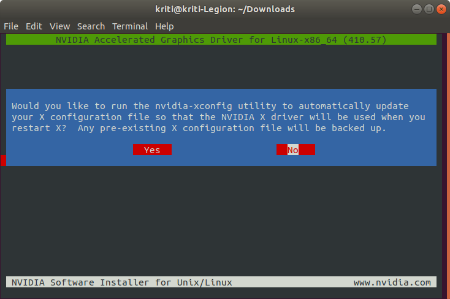The width and height of the screenshot is (450, 299).
Task: Click the window title kriti@kriti-Legion: ~/Downloads
Action: point(225,9)
